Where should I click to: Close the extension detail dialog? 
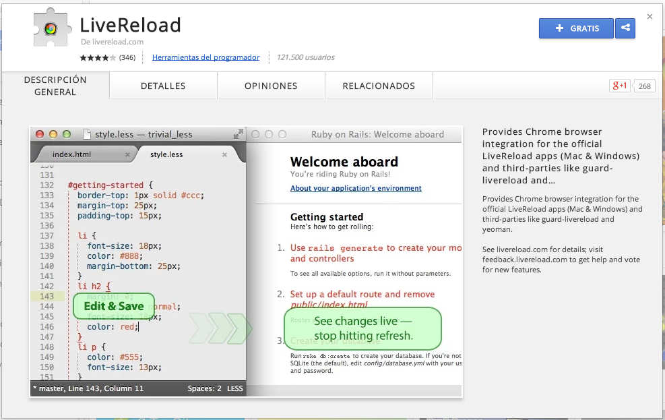coord(650,17)
